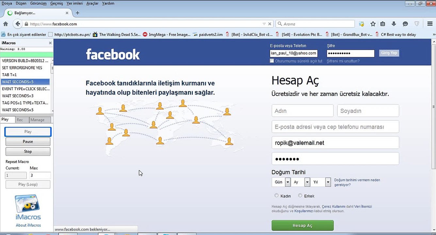The image size is (436, 235).
Task: Click the facebook logo
Action: coord(113,54)
